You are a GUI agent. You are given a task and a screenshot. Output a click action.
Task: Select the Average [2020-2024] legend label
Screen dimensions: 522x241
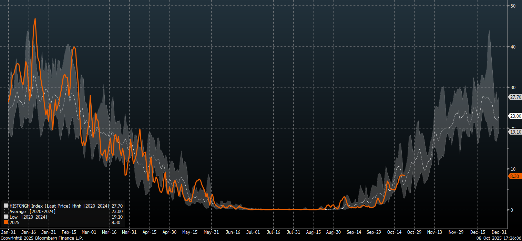(x=32, y=211)
